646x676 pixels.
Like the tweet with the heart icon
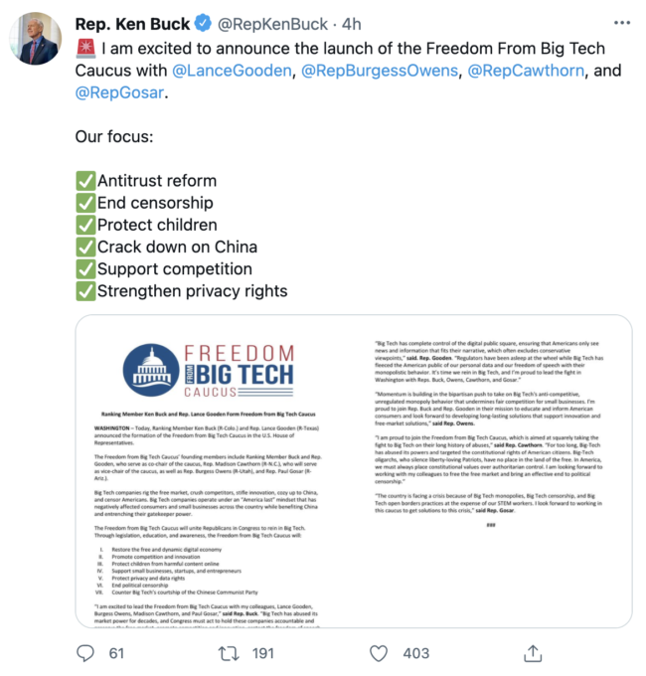(x=379, y=652)
